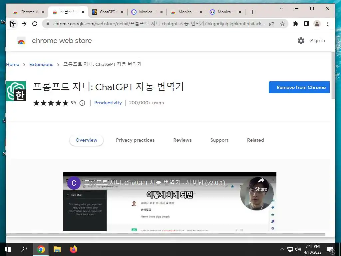This screenshot has width=341, height=256.
Task: Open web store settings gear
Action: coord(301,41)
